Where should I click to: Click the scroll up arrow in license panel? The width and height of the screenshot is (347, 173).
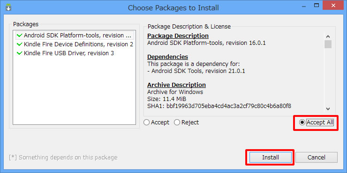[328, 36]
